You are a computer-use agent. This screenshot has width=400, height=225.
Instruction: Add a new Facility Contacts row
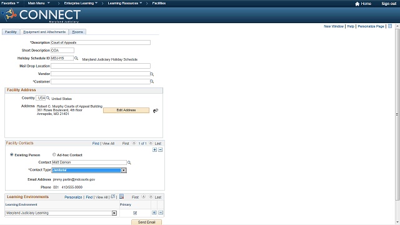pyautogui.click(x=154, y=150)
